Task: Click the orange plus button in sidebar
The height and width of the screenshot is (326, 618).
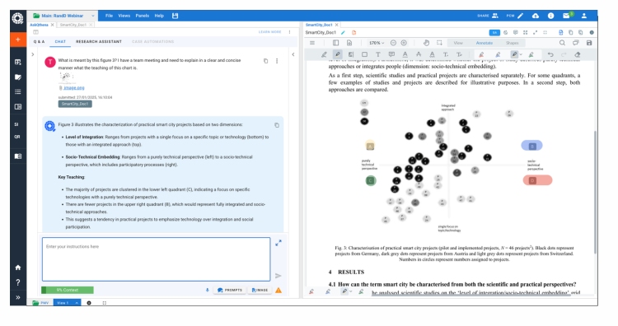Action: pyautogui.click(x=18, y=40)
